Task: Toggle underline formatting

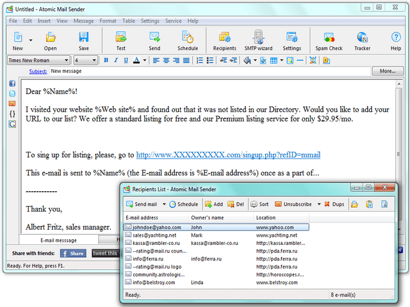Action: click(126, 61)
